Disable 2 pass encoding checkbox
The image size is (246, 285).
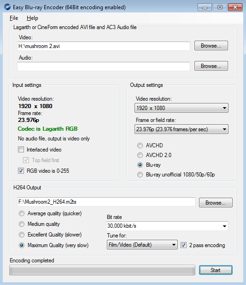[183, 245]
